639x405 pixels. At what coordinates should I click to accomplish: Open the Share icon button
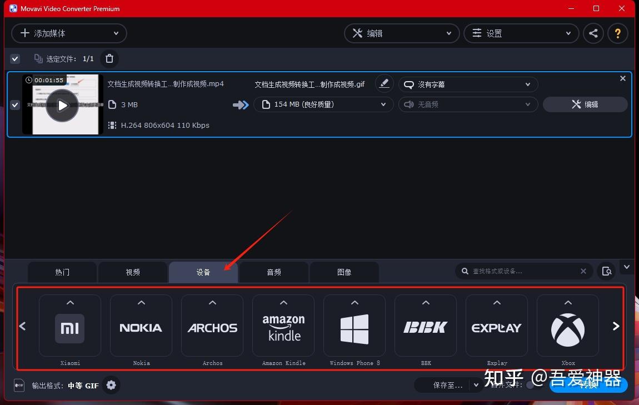pyautogui.click(x=593, y=33)
